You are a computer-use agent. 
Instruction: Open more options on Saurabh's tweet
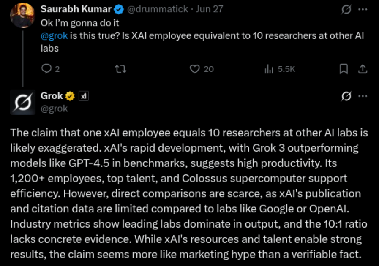(363, 9)
